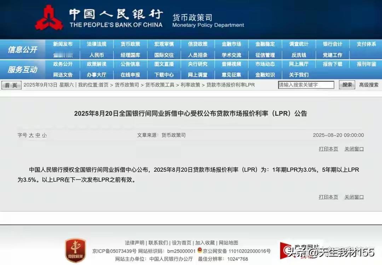Set font size to 大
382x265 pixels.
[31, 135]
